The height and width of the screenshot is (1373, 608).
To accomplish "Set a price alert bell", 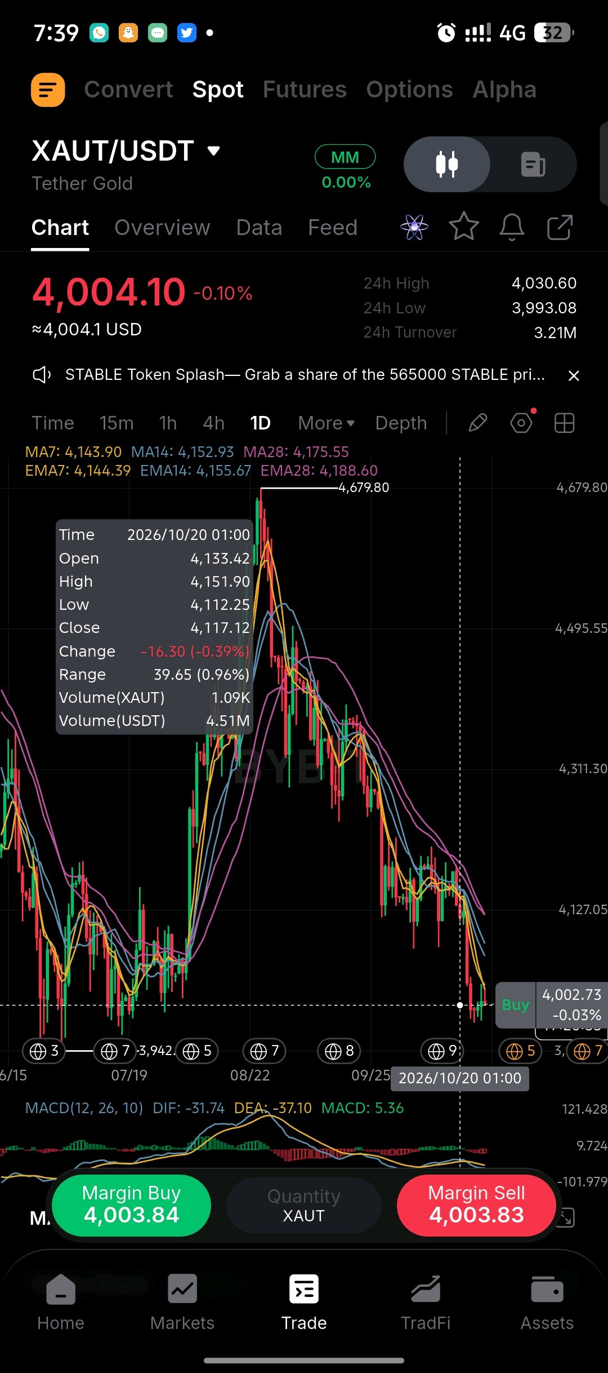I will click(512, 227).
